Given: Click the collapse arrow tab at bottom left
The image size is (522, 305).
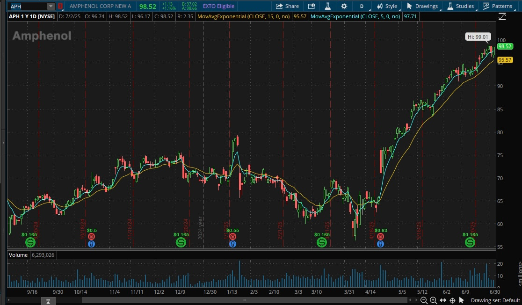Looking at the screenshot, I should (x=48, y=301).
